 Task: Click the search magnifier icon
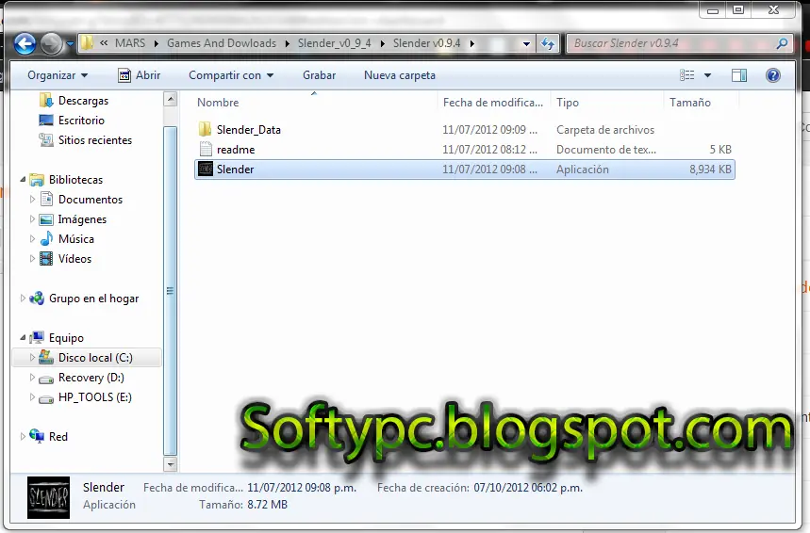coord(782,44)
